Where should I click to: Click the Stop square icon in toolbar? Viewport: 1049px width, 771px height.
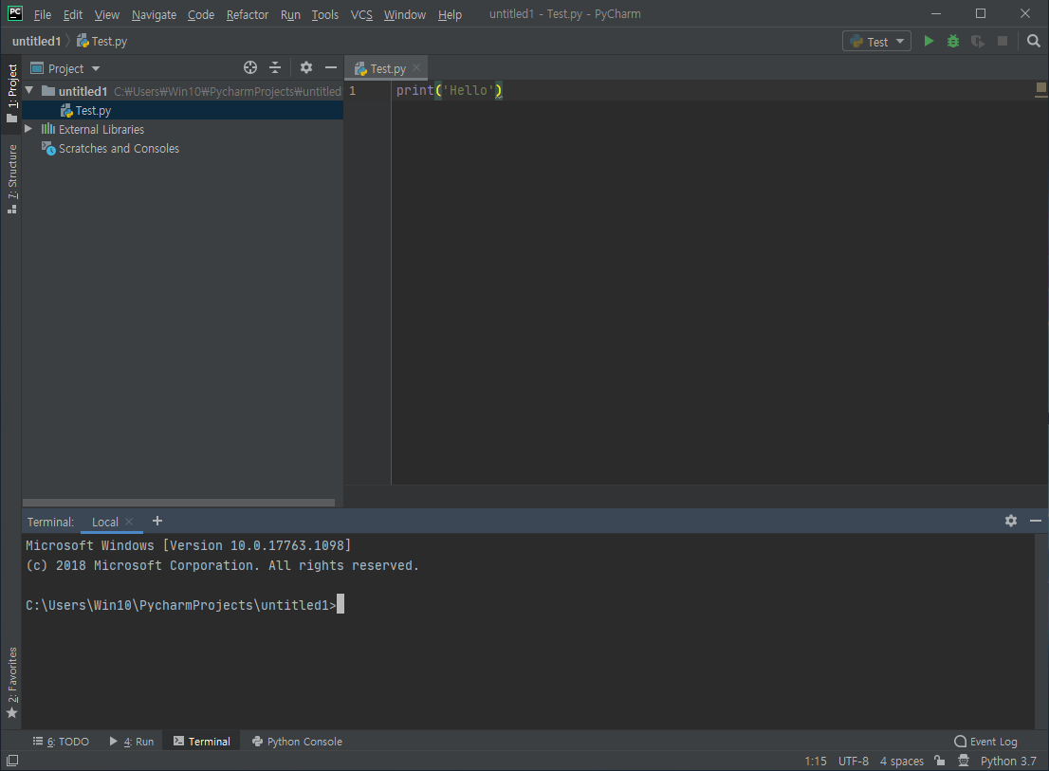pos(1003,42)
